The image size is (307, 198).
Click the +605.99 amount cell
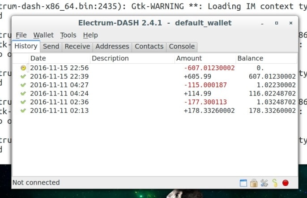tap(197, 77)
